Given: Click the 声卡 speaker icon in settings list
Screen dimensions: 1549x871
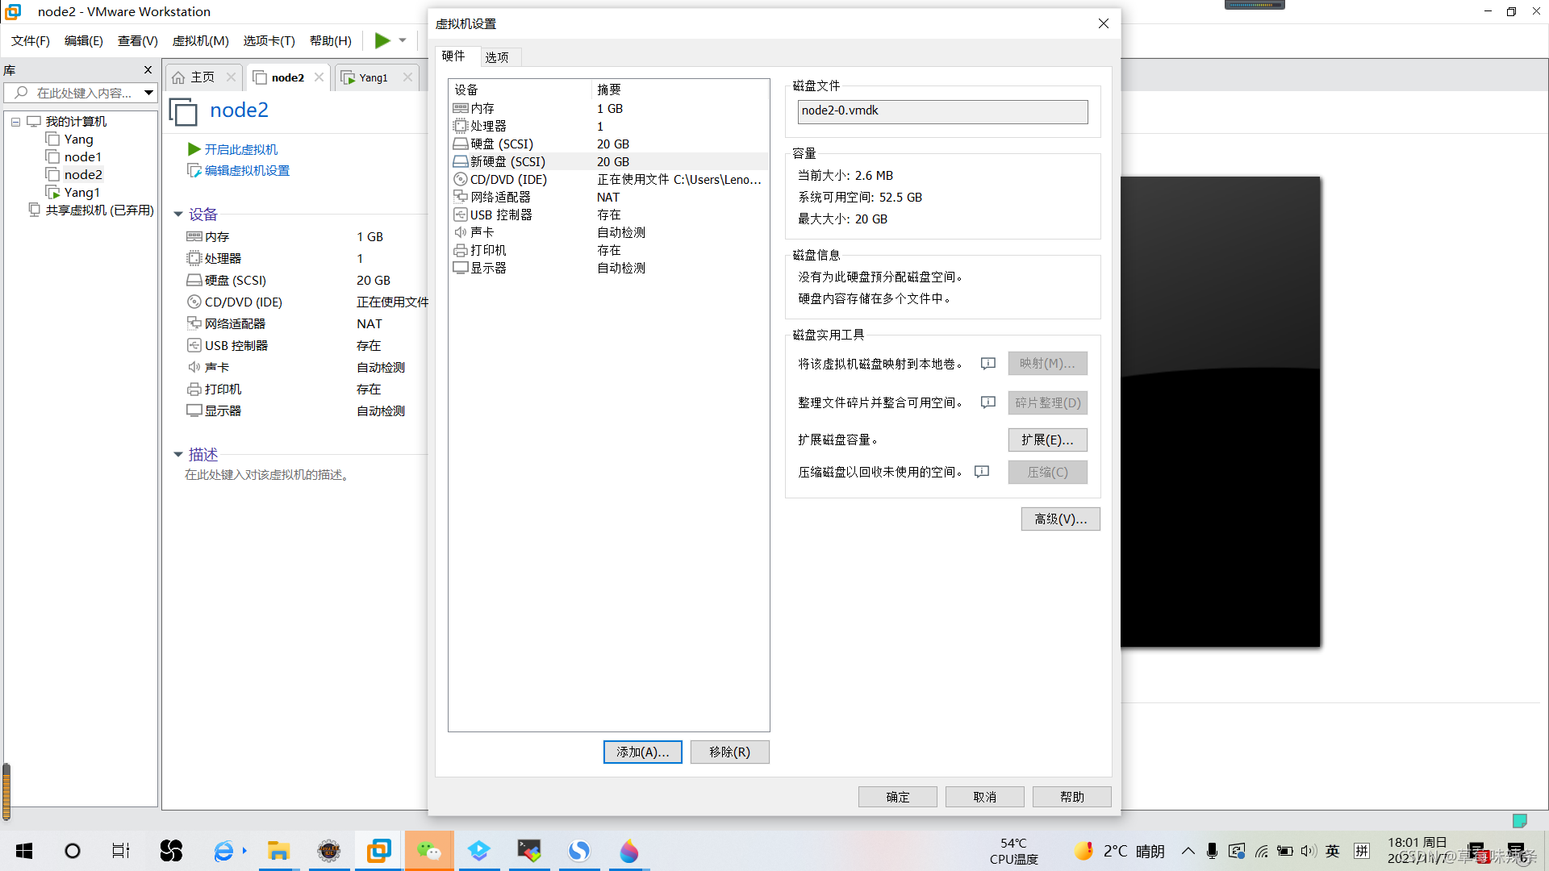Looking at the screenshot, I should [461, 232].
